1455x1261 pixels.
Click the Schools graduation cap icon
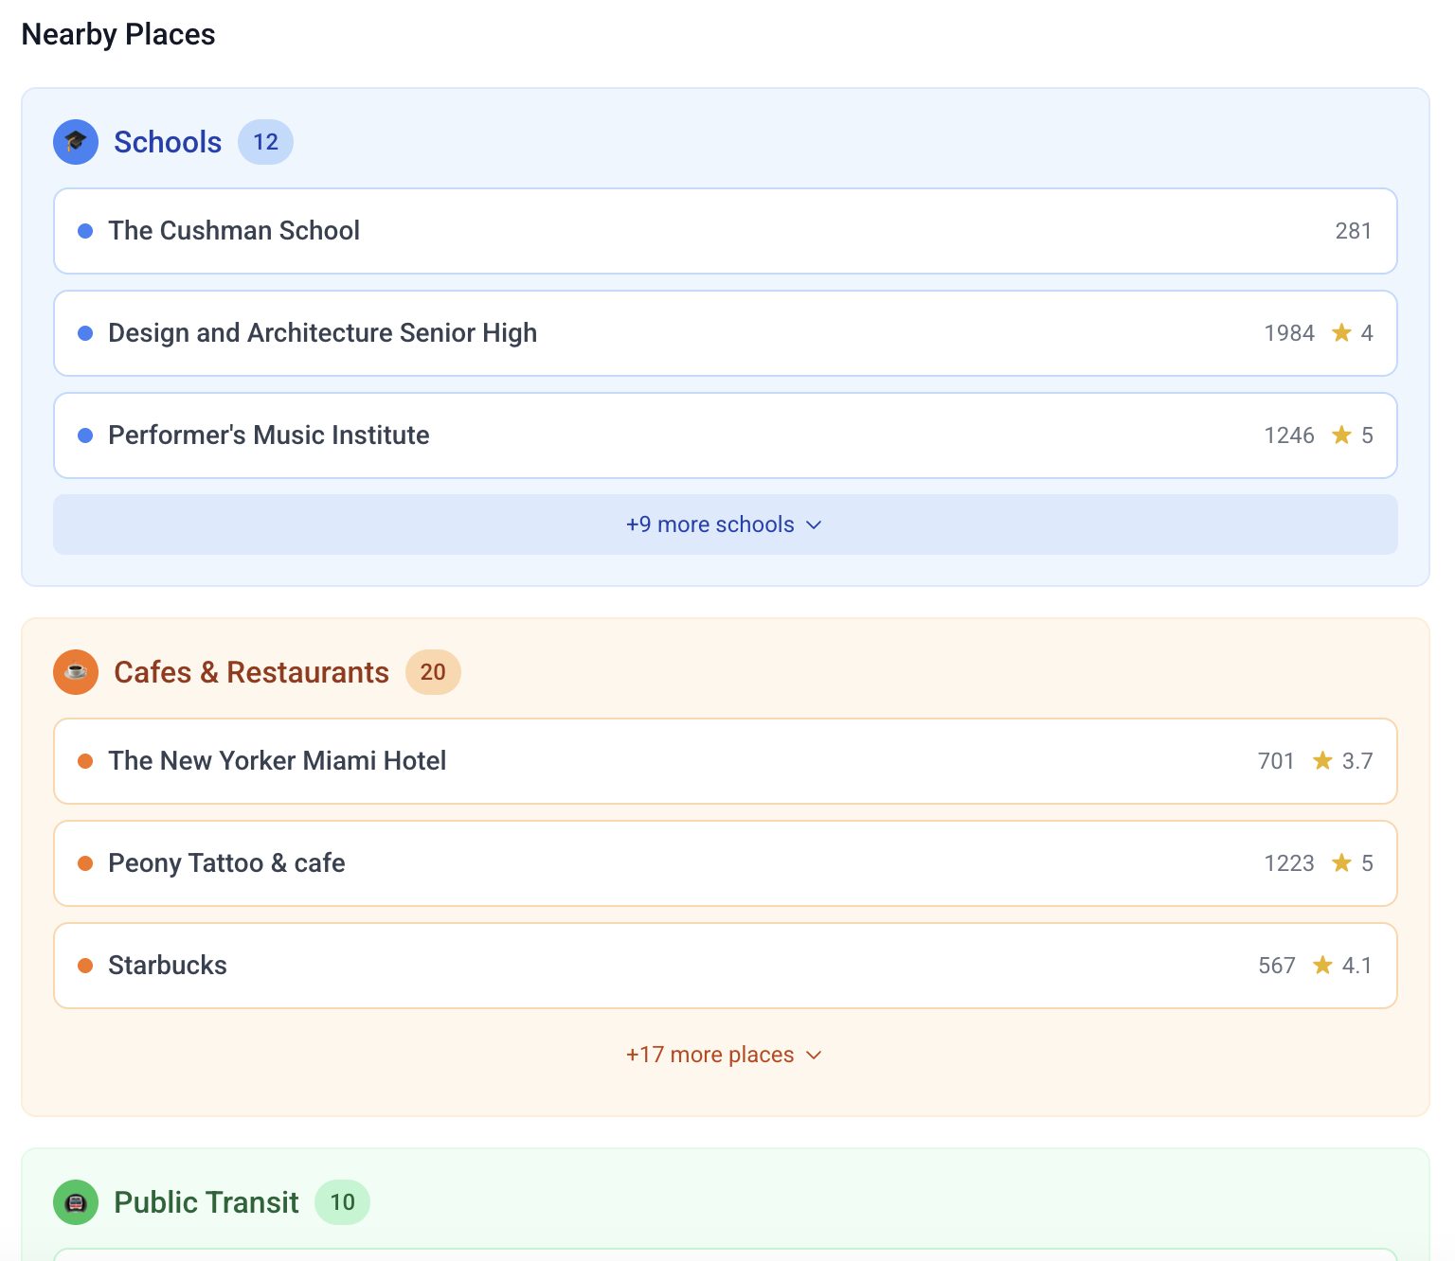pyautogui.click(x=75, y=142)
